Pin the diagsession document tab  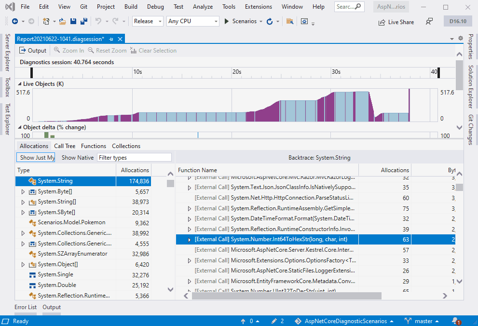pyautogui.click(x=111, y=39)
